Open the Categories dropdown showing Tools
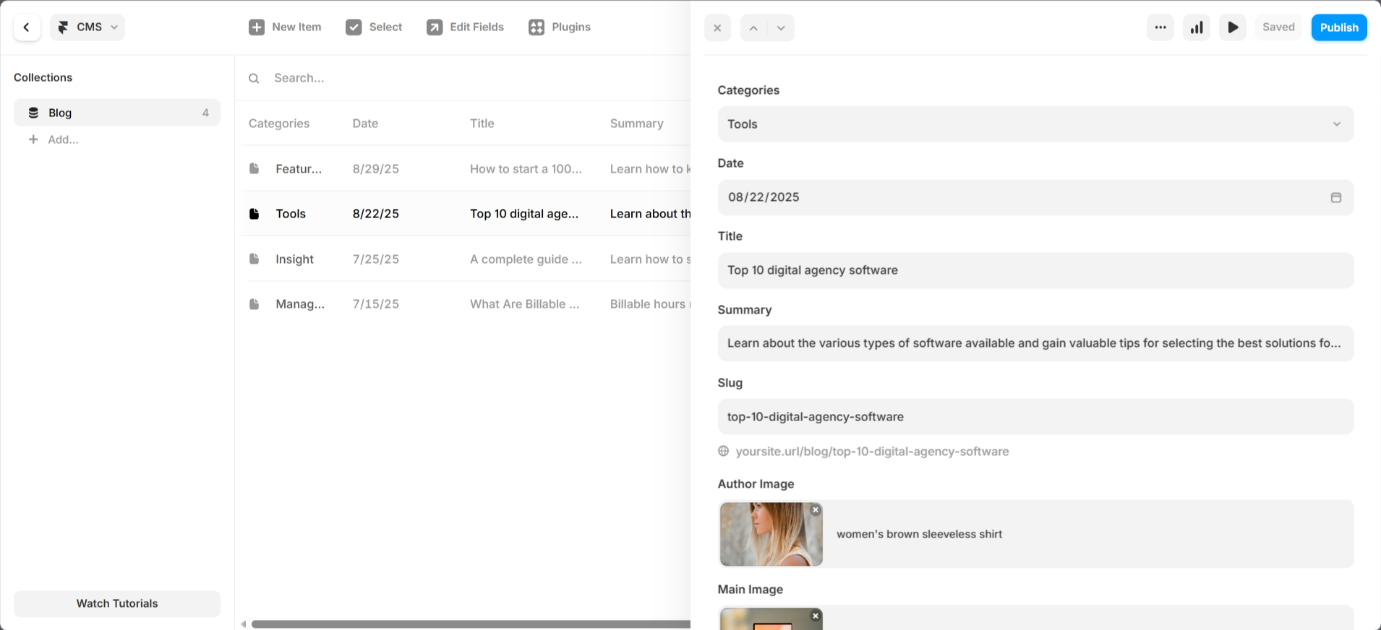Screen dimensions: 1381x630 pos(1035,124)
